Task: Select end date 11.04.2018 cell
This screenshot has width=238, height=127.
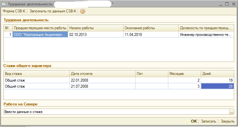Action: pos(151,34)
